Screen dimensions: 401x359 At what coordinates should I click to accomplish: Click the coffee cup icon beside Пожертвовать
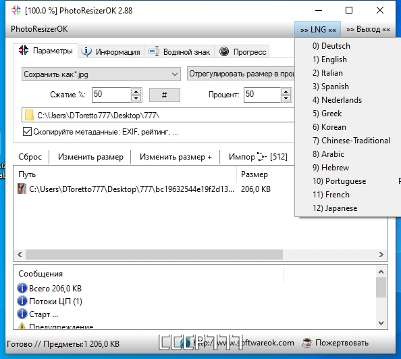tap(307, 343)
